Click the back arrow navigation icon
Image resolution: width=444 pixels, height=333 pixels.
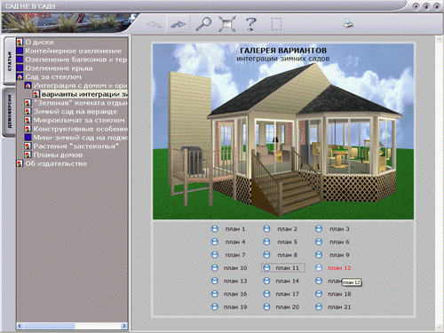155,25
